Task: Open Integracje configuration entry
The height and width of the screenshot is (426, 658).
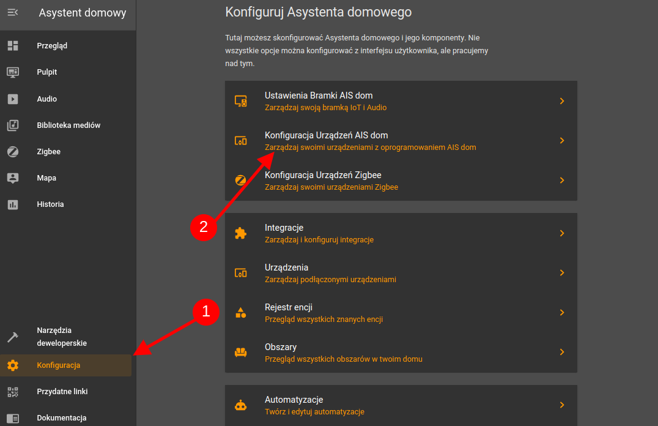Action: [x=401, y=233]
